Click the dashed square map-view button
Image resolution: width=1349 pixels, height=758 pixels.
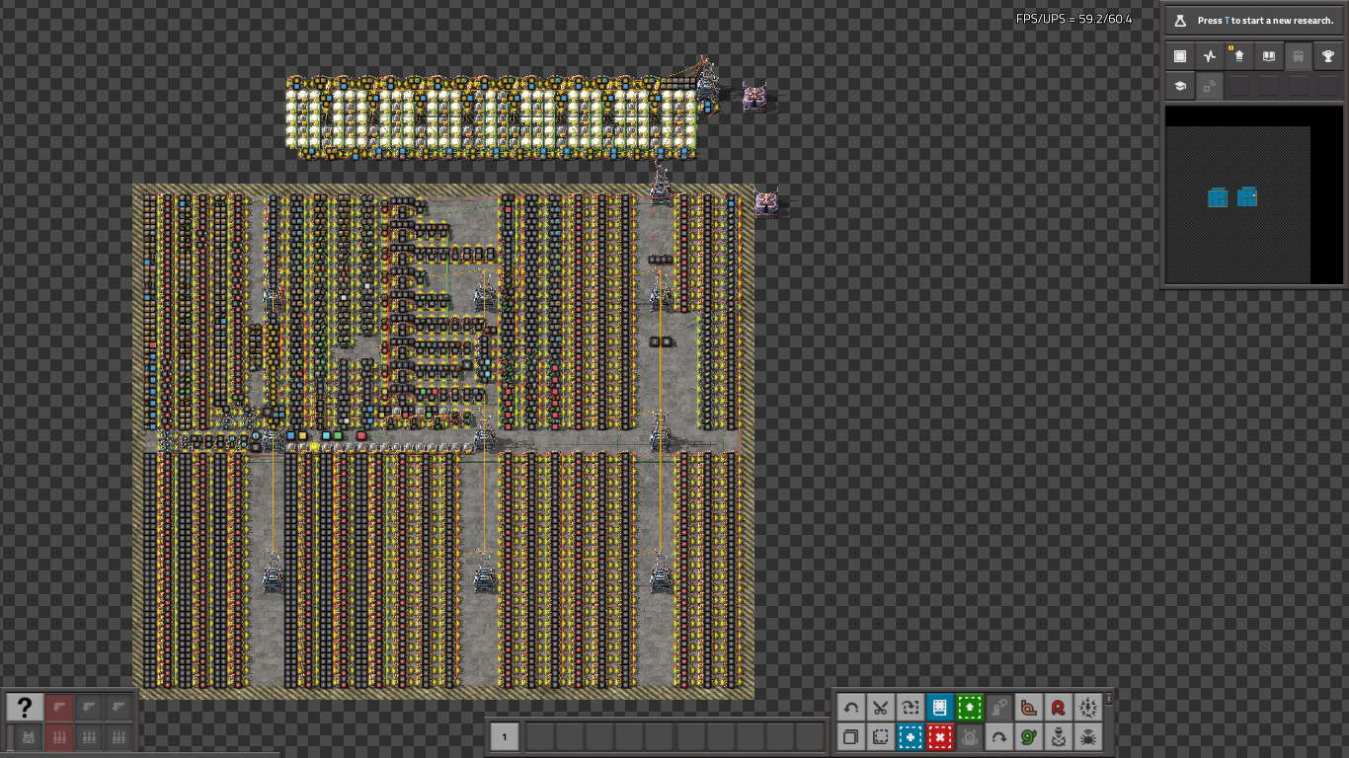coord(1180,56)
